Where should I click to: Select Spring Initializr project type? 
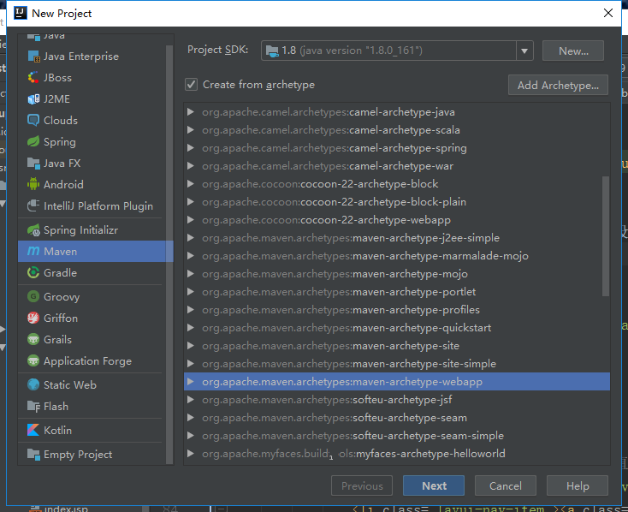[x=92, y=230]
